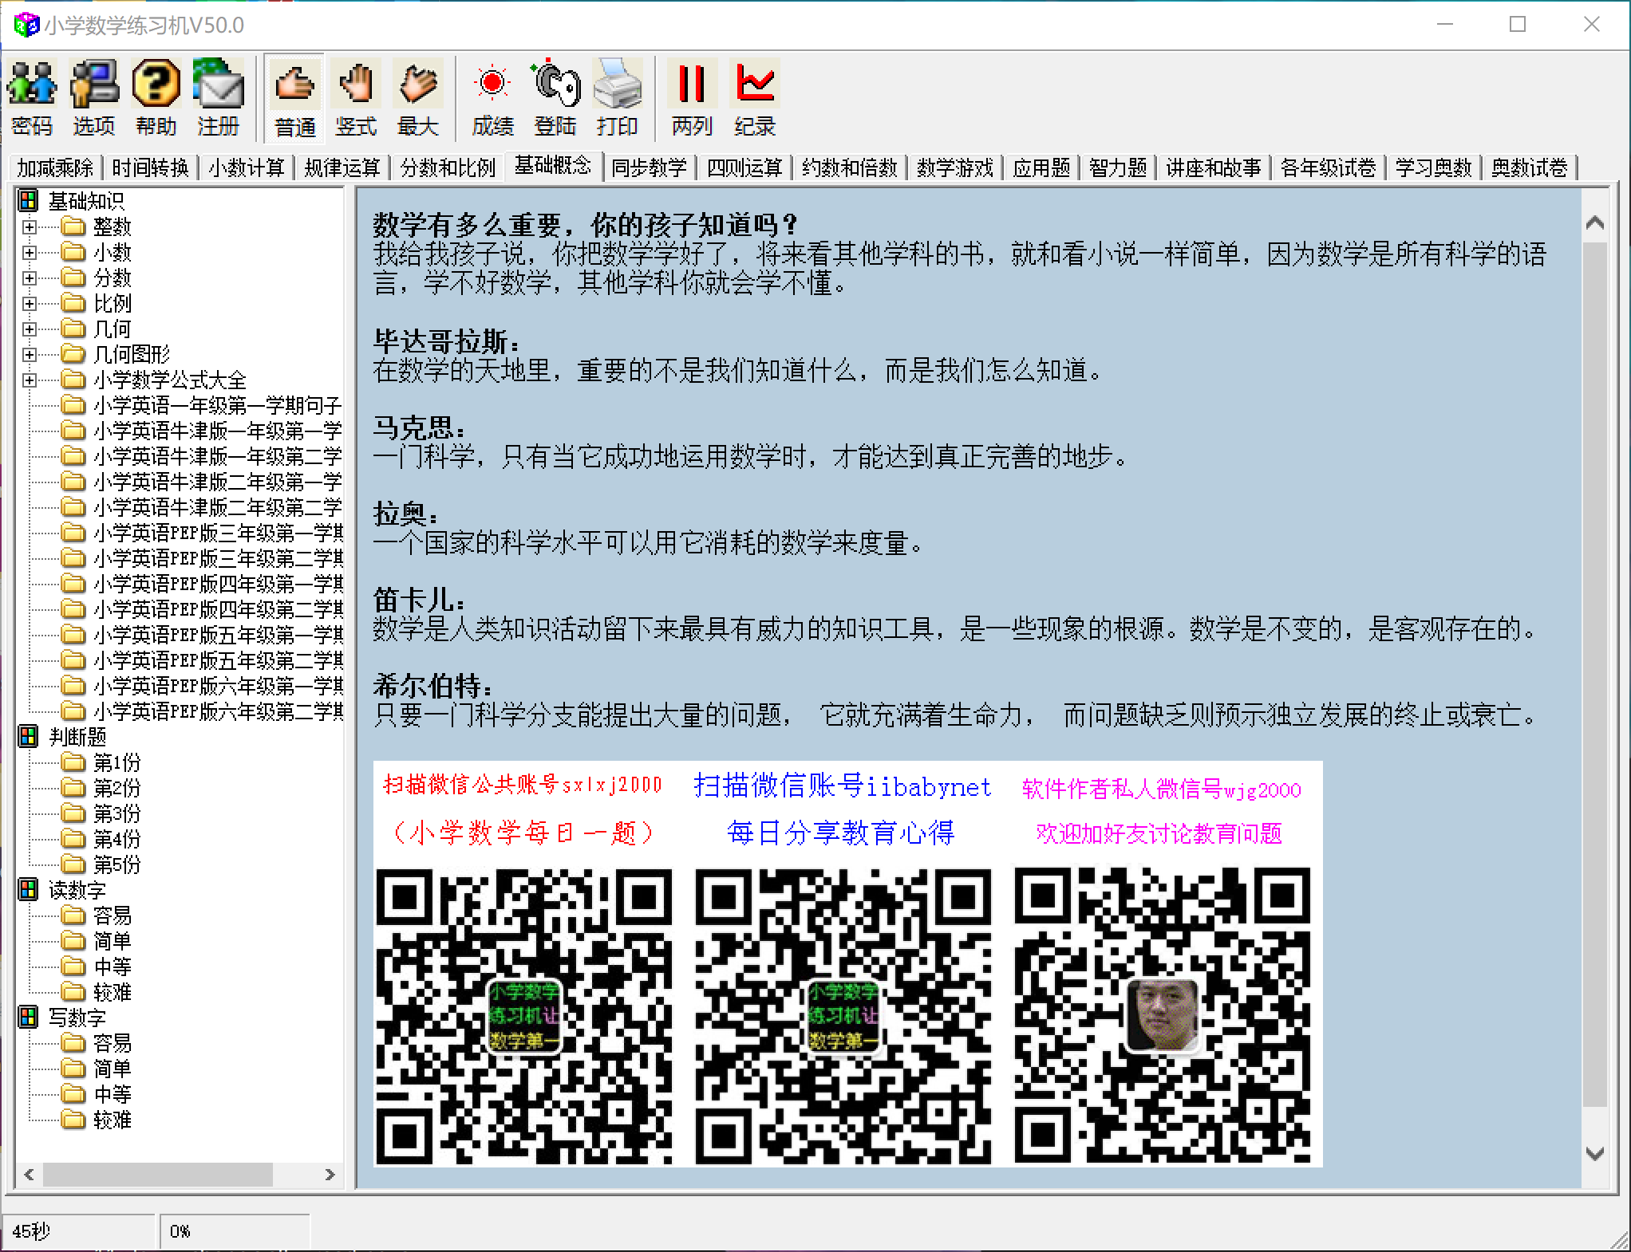Select 较难 under 读数字
The width and height of the screenshot is (1631, 1252).
click(x=113, y=992)
